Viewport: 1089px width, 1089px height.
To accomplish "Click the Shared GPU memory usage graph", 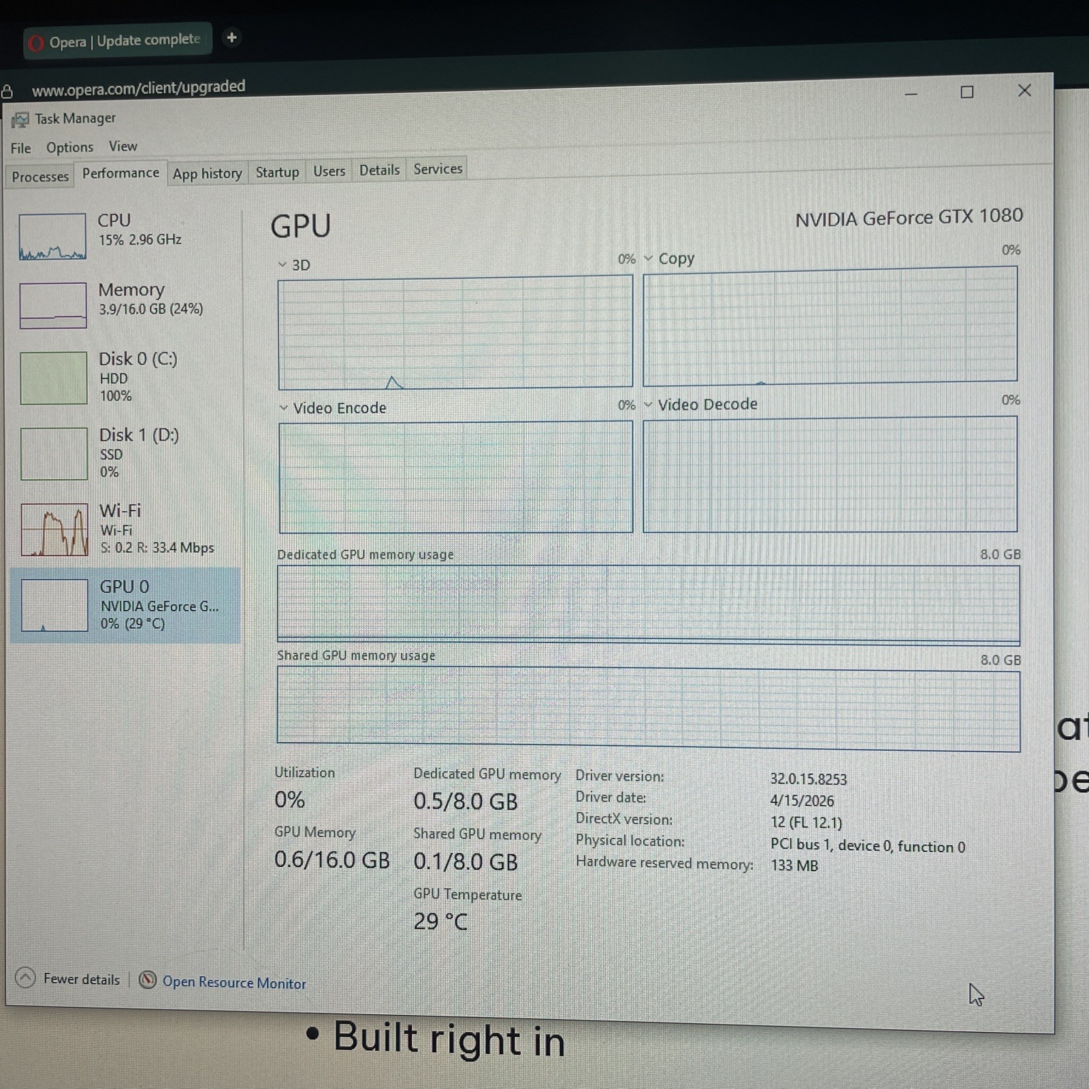I will 649,709.
